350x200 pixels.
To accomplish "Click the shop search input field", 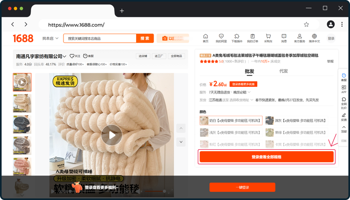I will pyautogui.click(x=100, y=38).
